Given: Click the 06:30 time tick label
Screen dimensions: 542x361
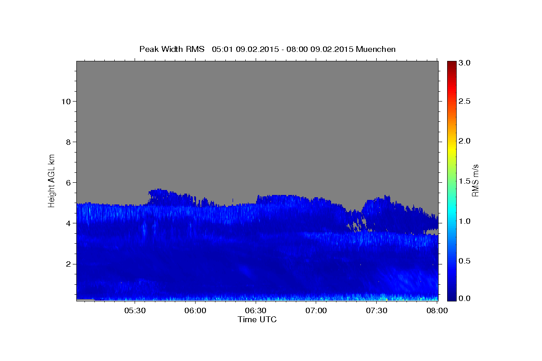Looking at the screenshot, I should [x=256, y=310].
